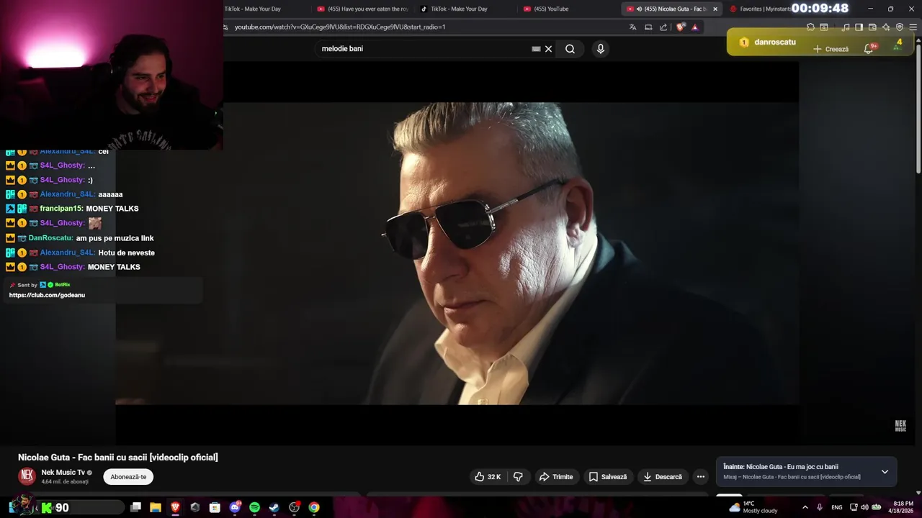
Task: Click the picture-in-picture icon in address bar
Action: (x=648, y=27)
